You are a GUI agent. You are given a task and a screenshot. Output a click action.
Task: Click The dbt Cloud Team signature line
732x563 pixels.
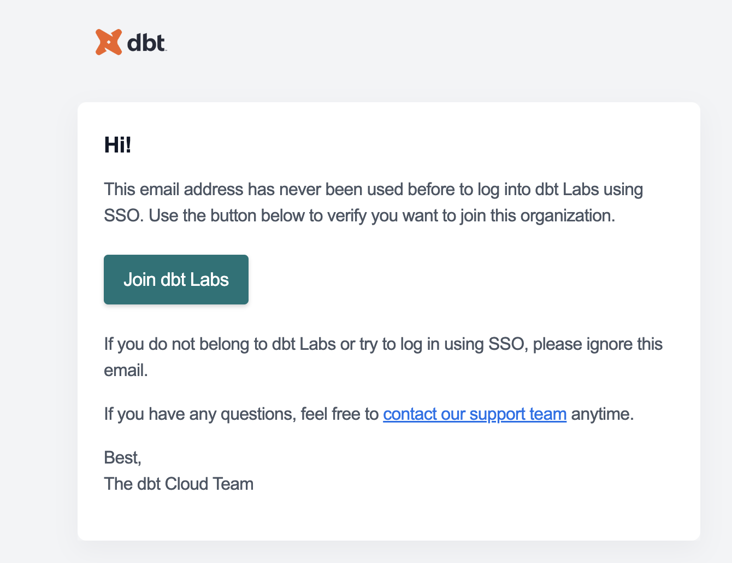coord(179,484)
